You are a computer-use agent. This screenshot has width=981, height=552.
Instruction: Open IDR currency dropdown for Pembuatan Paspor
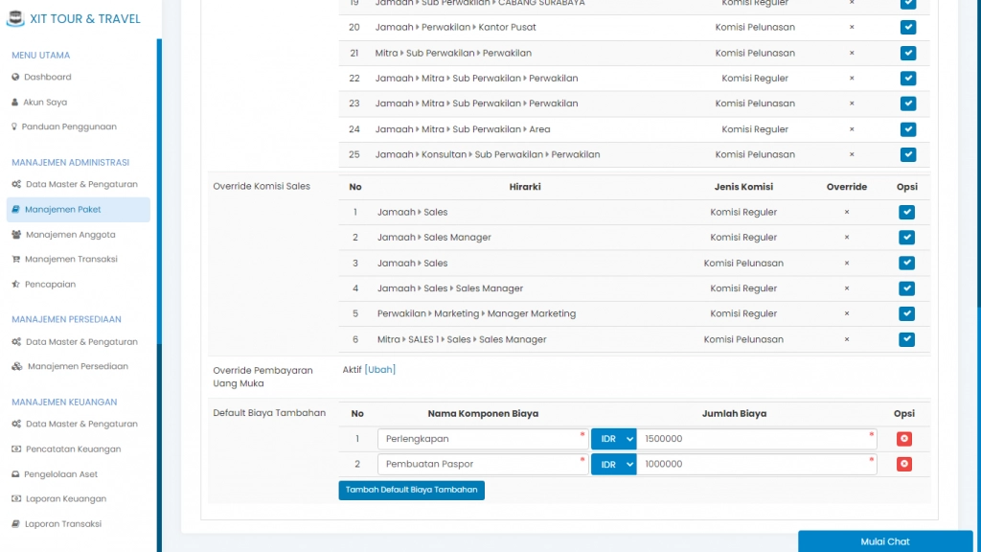pos(613,464)
